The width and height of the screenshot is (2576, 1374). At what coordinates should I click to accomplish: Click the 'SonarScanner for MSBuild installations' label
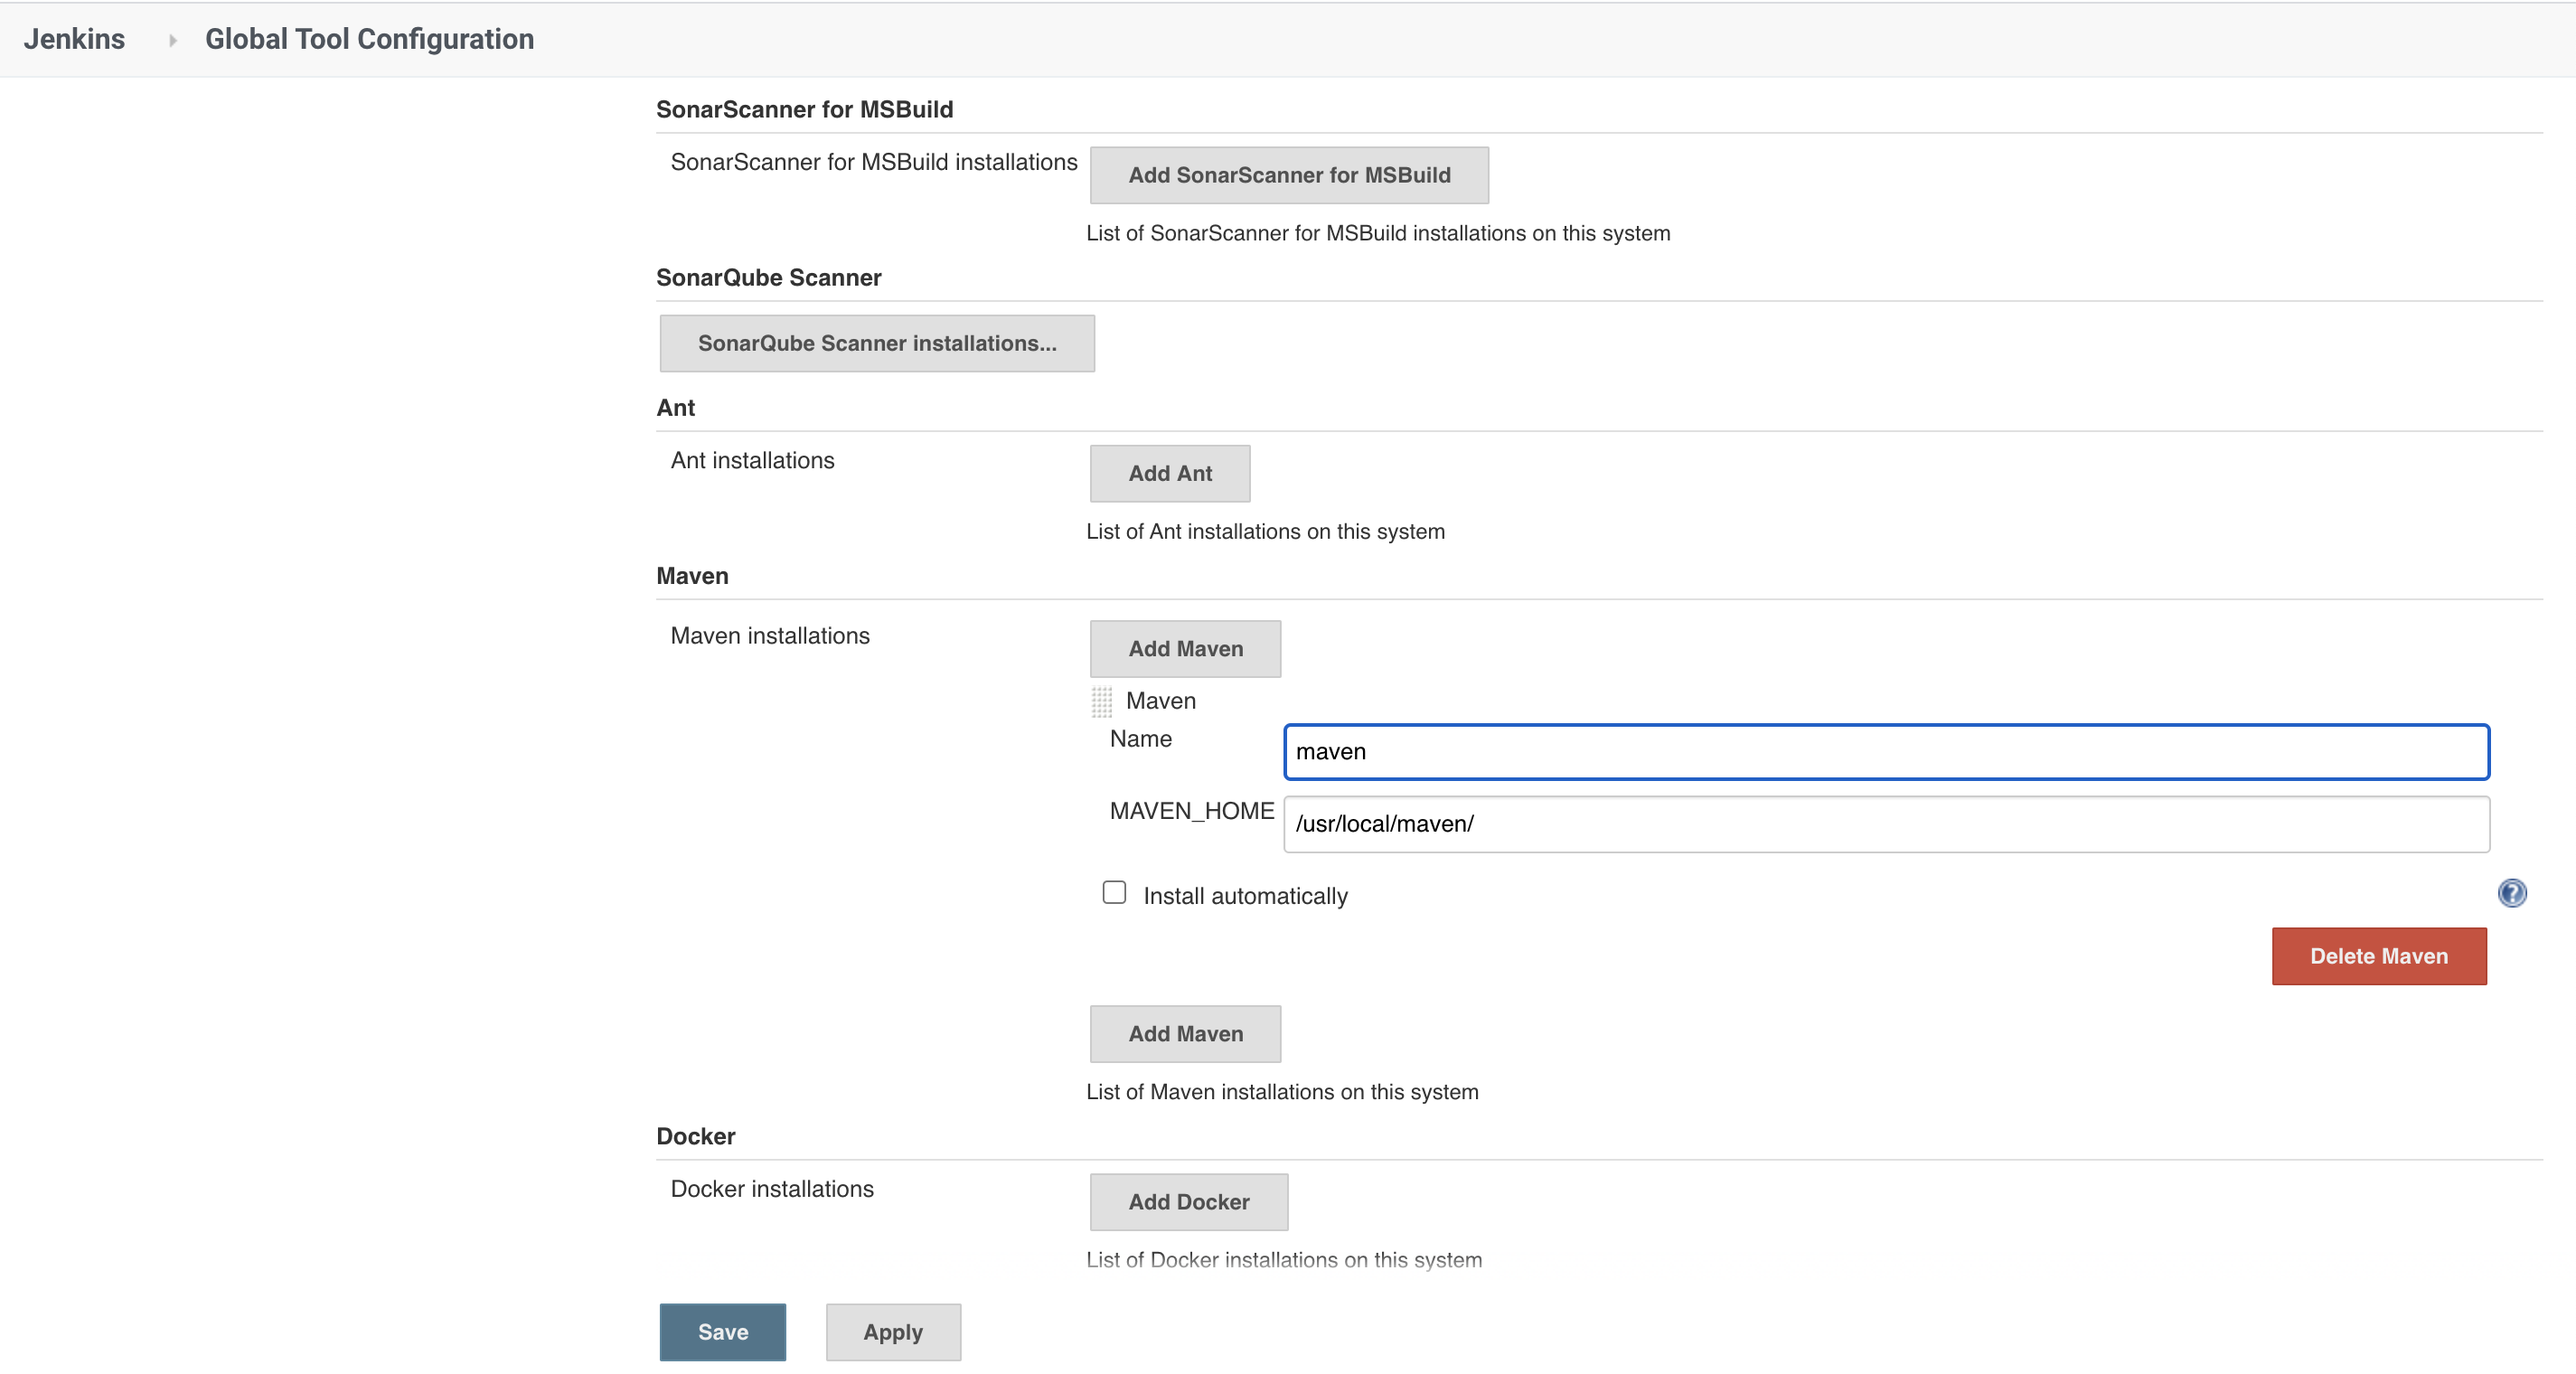[x=874, y=162]
